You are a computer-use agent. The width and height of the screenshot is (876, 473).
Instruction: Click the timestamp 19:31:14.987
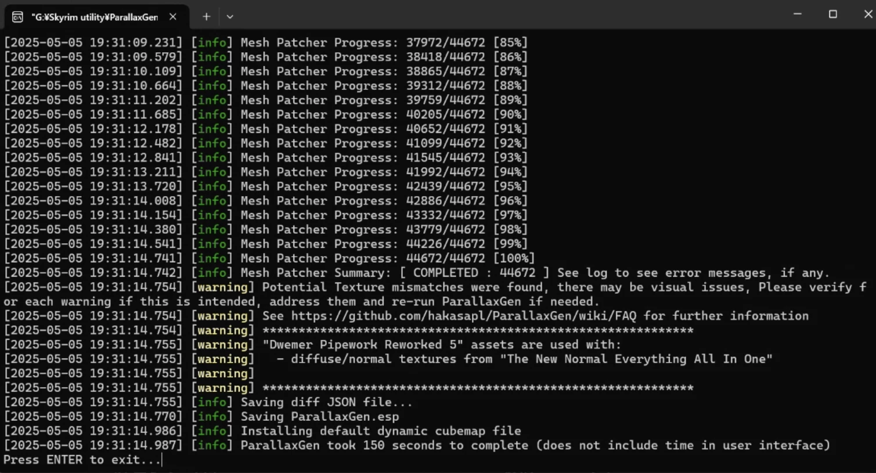136,445
